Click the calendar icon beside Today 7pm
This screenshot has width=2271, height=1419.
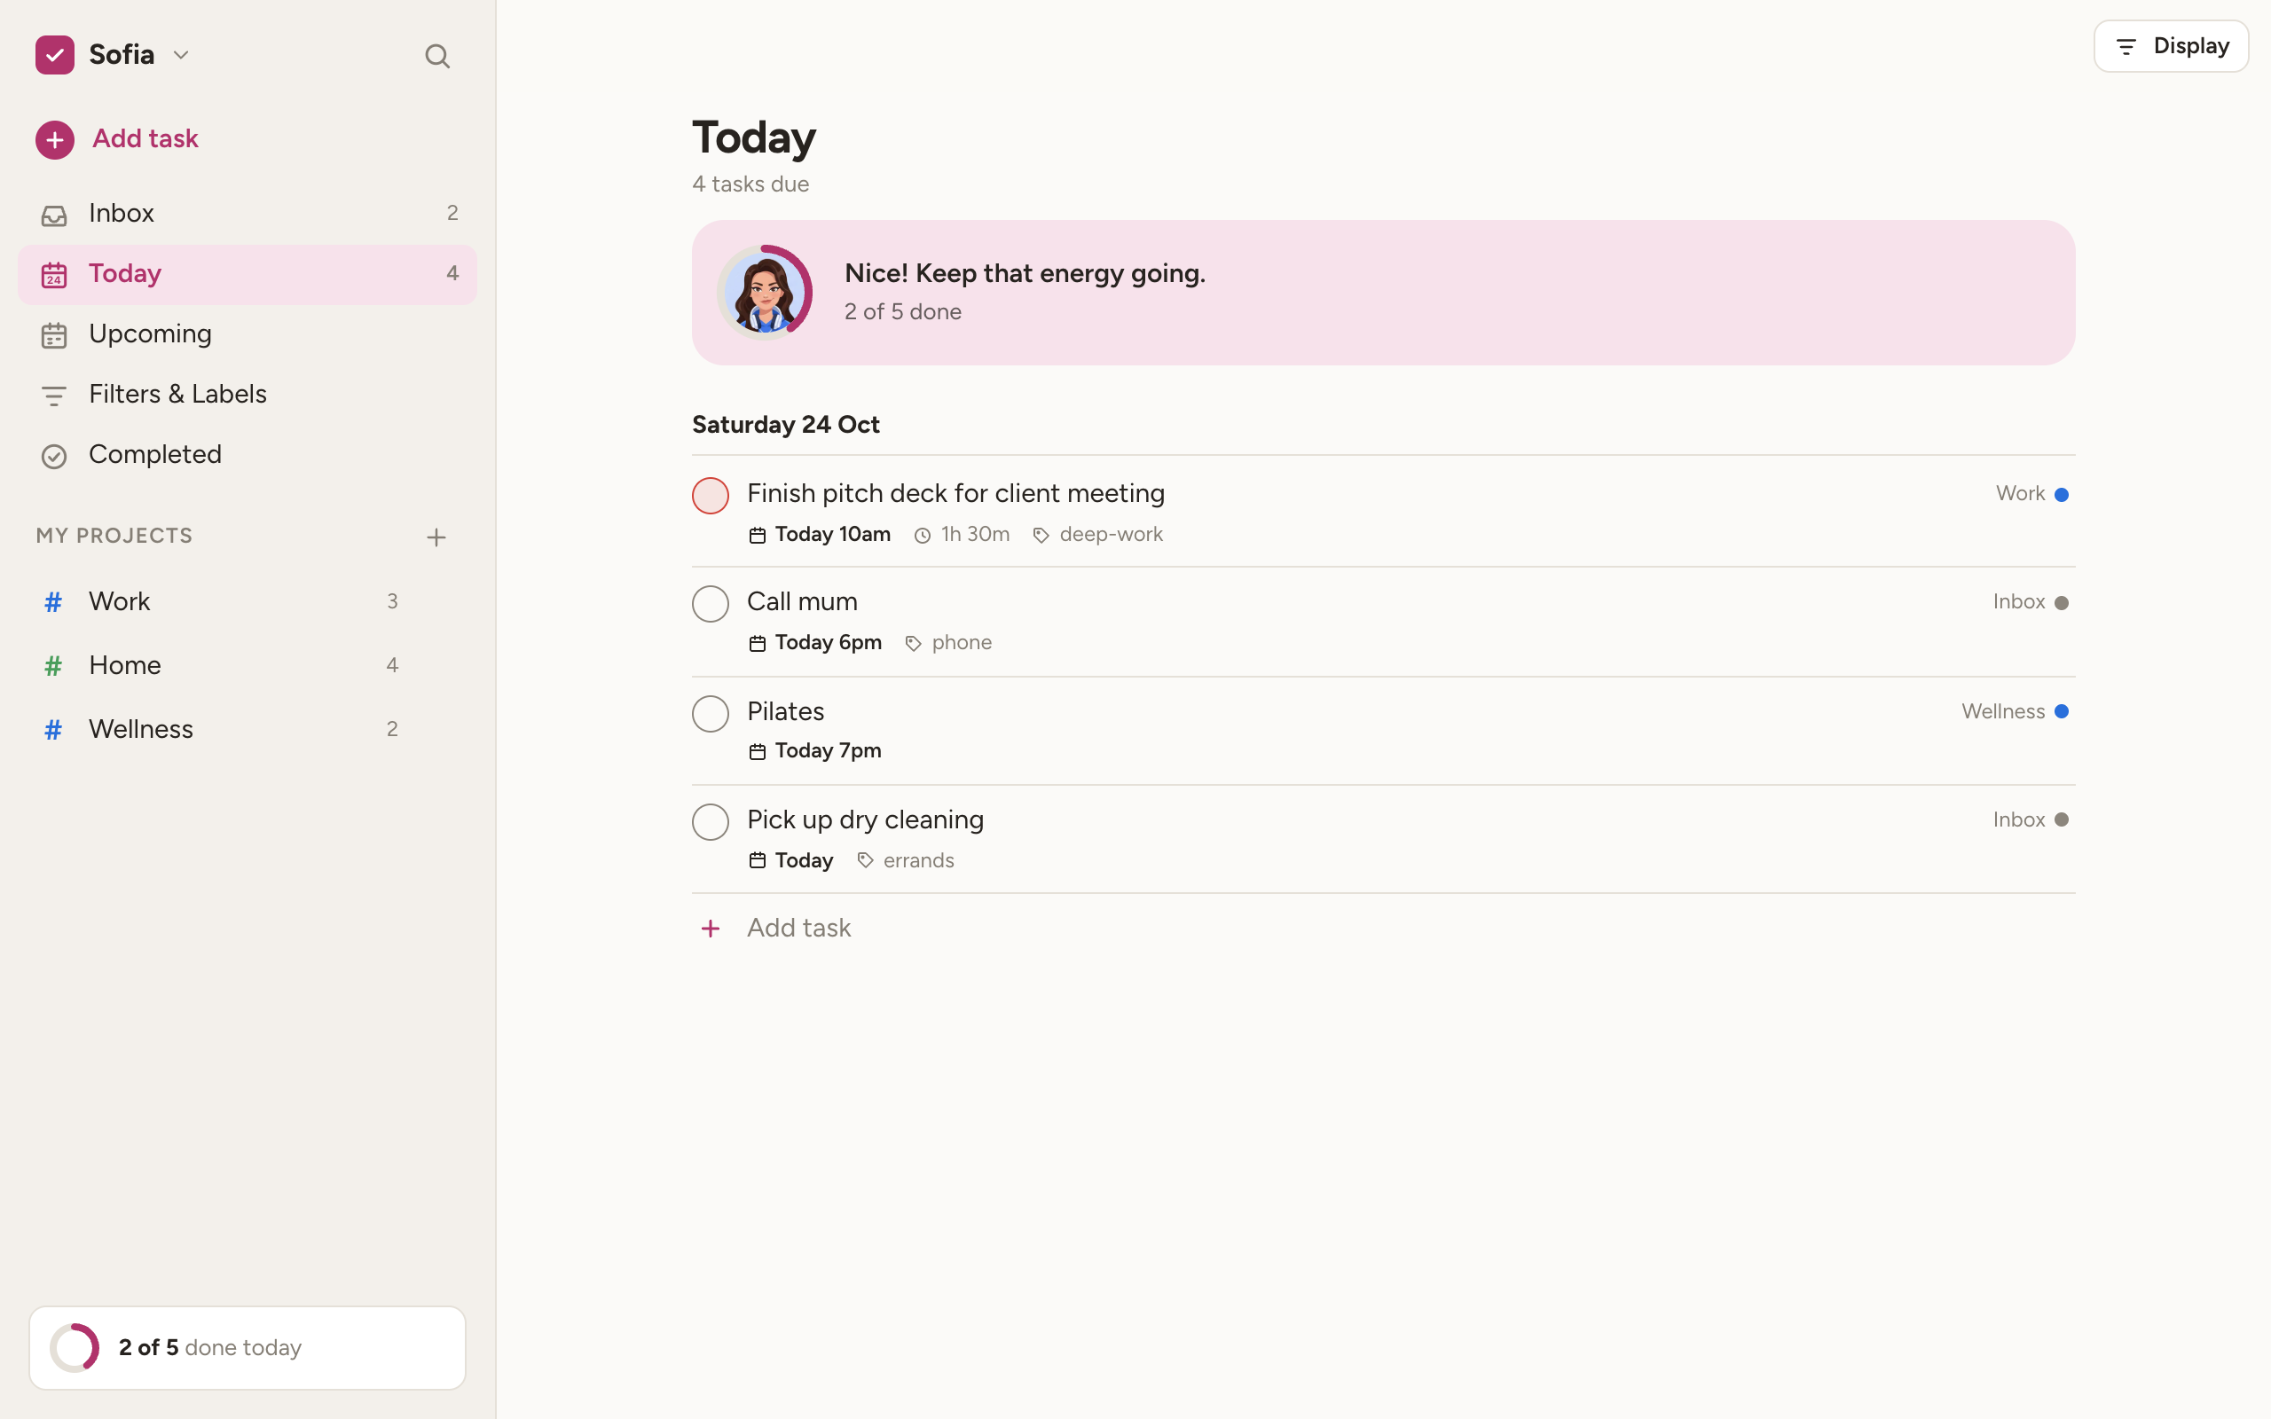(x=758, y=752)
